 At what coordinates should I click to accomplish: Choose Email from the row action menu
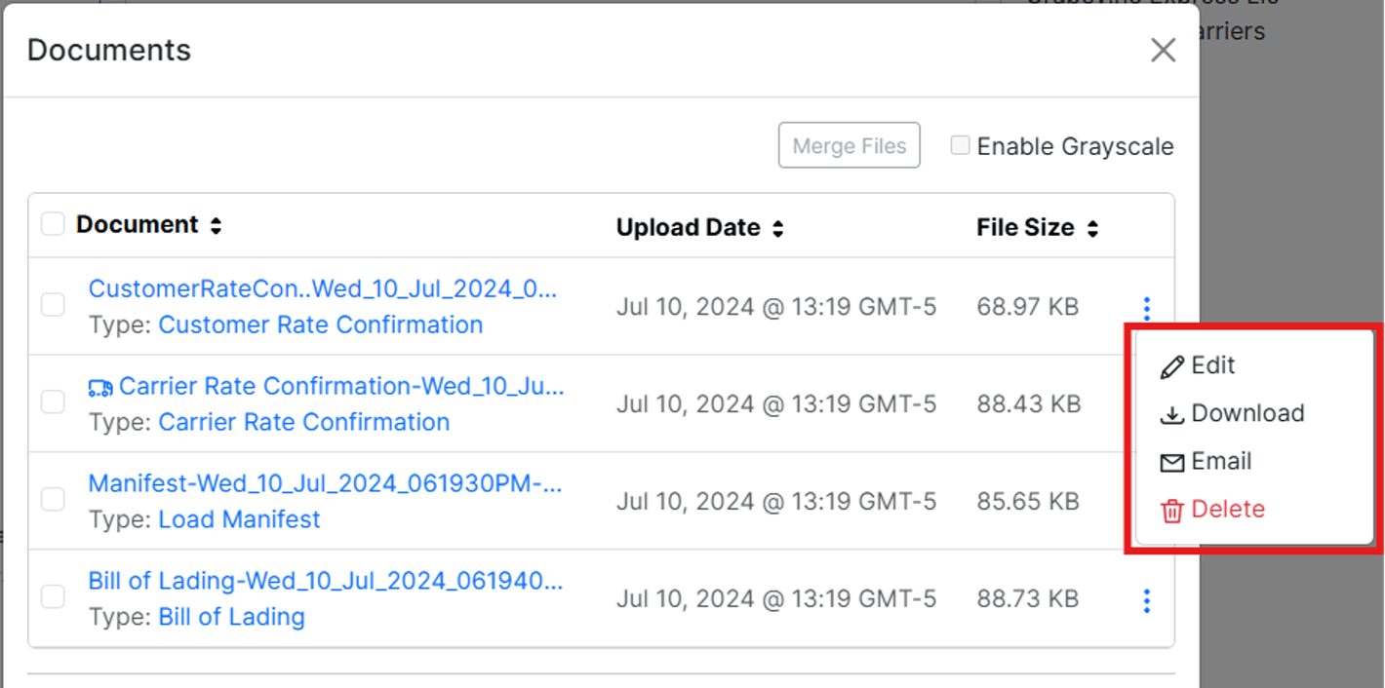[x=1221, y=461]
